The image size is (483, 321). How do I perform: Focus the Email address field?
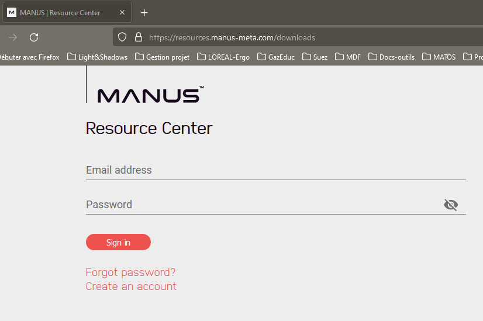[x=275, y=170]
